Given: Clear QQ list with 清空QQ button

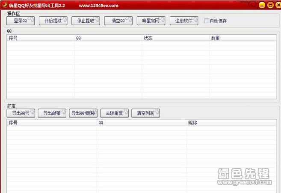Looking at the screenshot, I should pyautogui.click(x=118, y=21).
